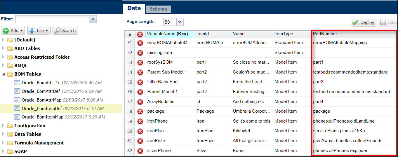Open the Page Length dropdown
Screen dimensions: 398x157
(x=180, y=22)
